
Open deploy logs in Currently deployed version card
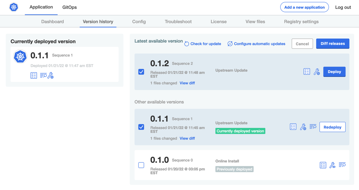[43, 76]
